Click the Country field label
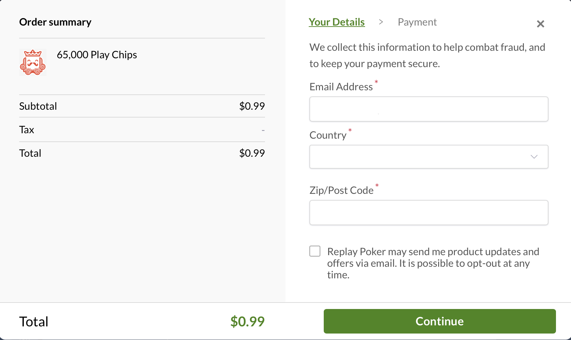This screenshot has width=571, height=340. pyautogui.click(x=328, y=135)
